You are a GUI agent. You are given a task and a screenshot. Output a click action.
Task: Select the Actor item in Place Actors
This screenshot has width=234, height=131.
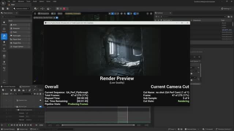(x=20, y=25)
